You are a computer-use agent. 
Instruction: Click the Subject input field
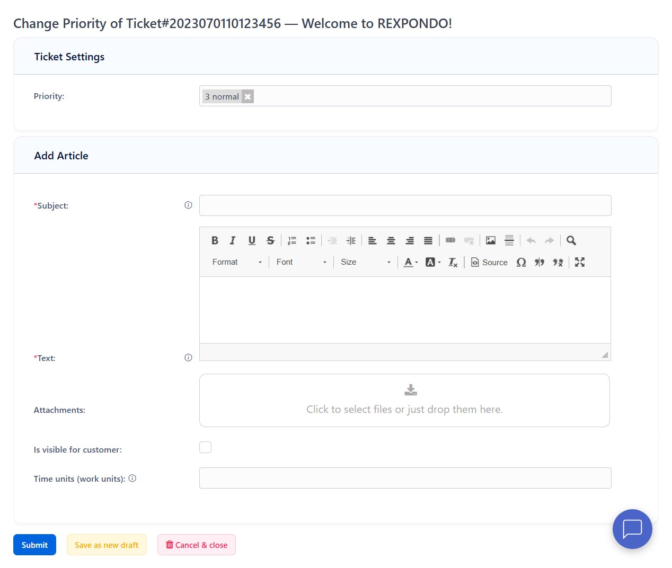point(405,205)
